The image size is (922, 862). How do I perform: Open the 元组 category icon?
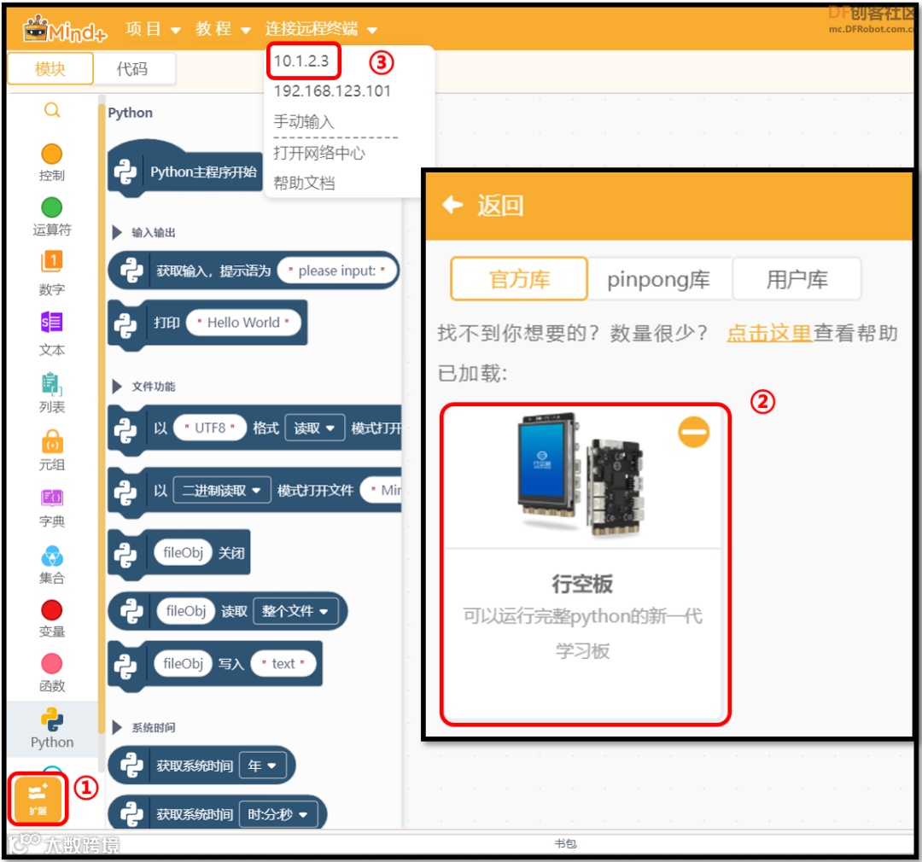(x=52, y=441)
